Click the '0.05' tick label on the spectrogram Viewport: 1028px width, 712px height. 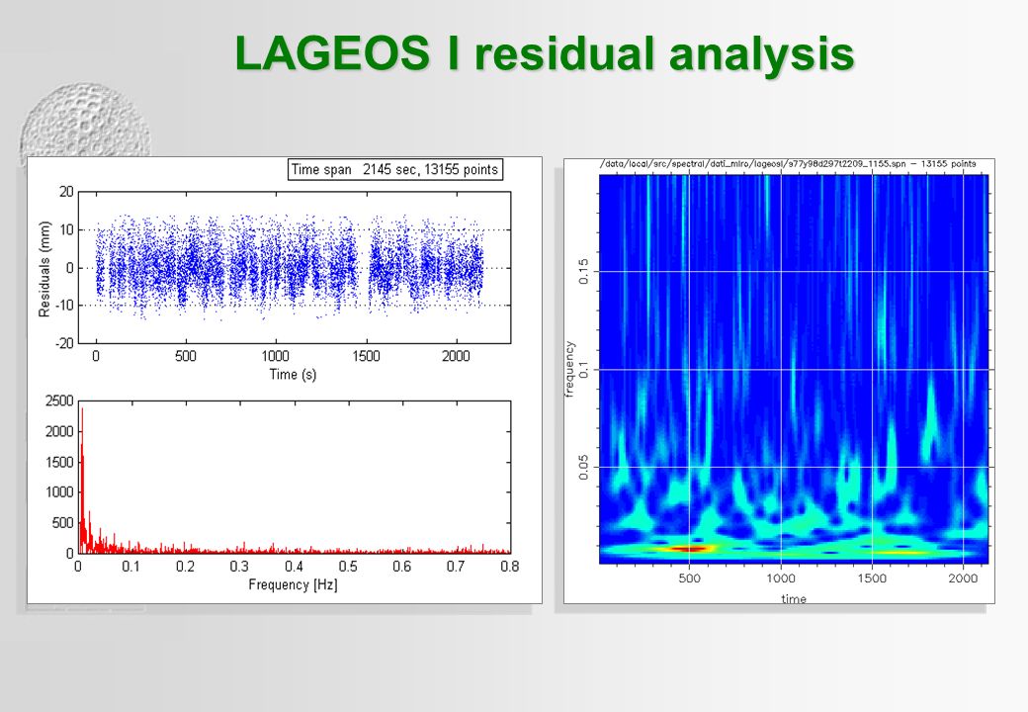583,468
